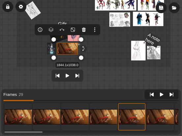Select the selected orange forest gif on canvas
The image size is (182, 136).
[67, 49]
